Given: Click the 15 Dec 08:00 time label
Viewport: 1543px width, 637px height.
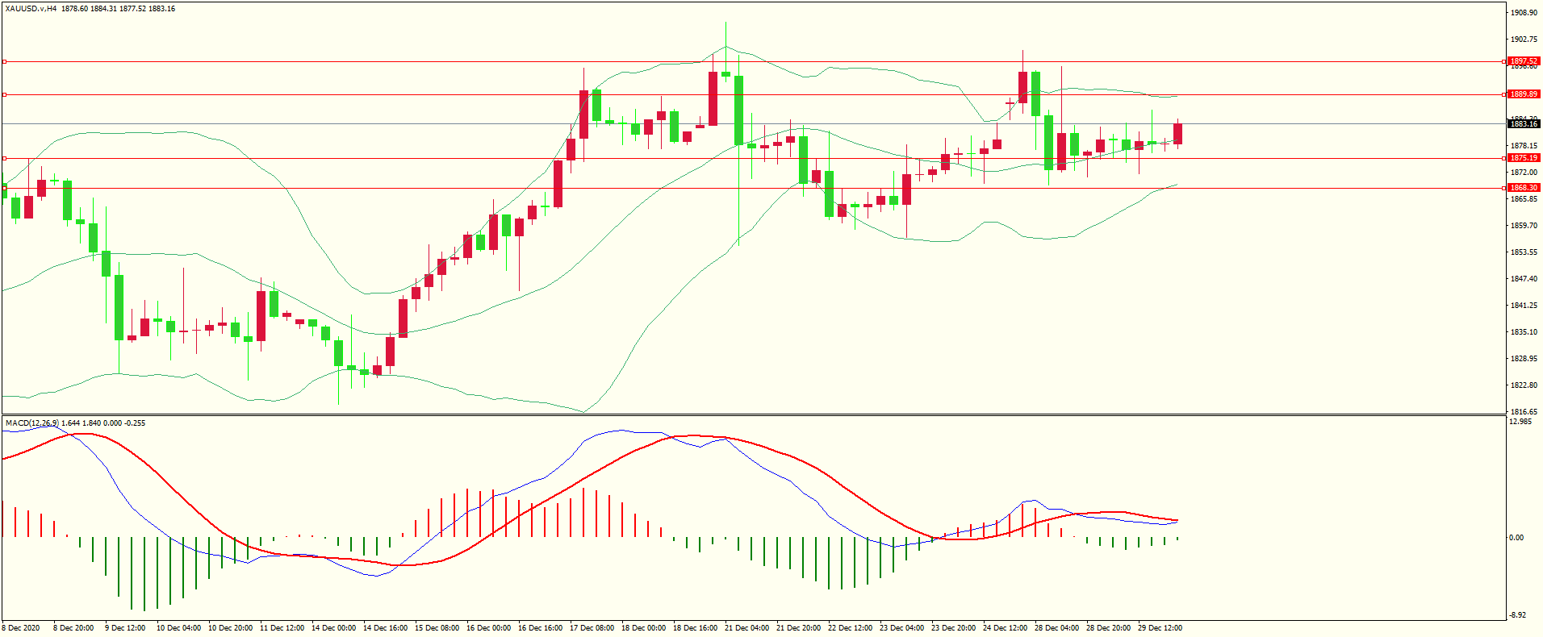Looking at the screenshot, I should tap(437, 628).
